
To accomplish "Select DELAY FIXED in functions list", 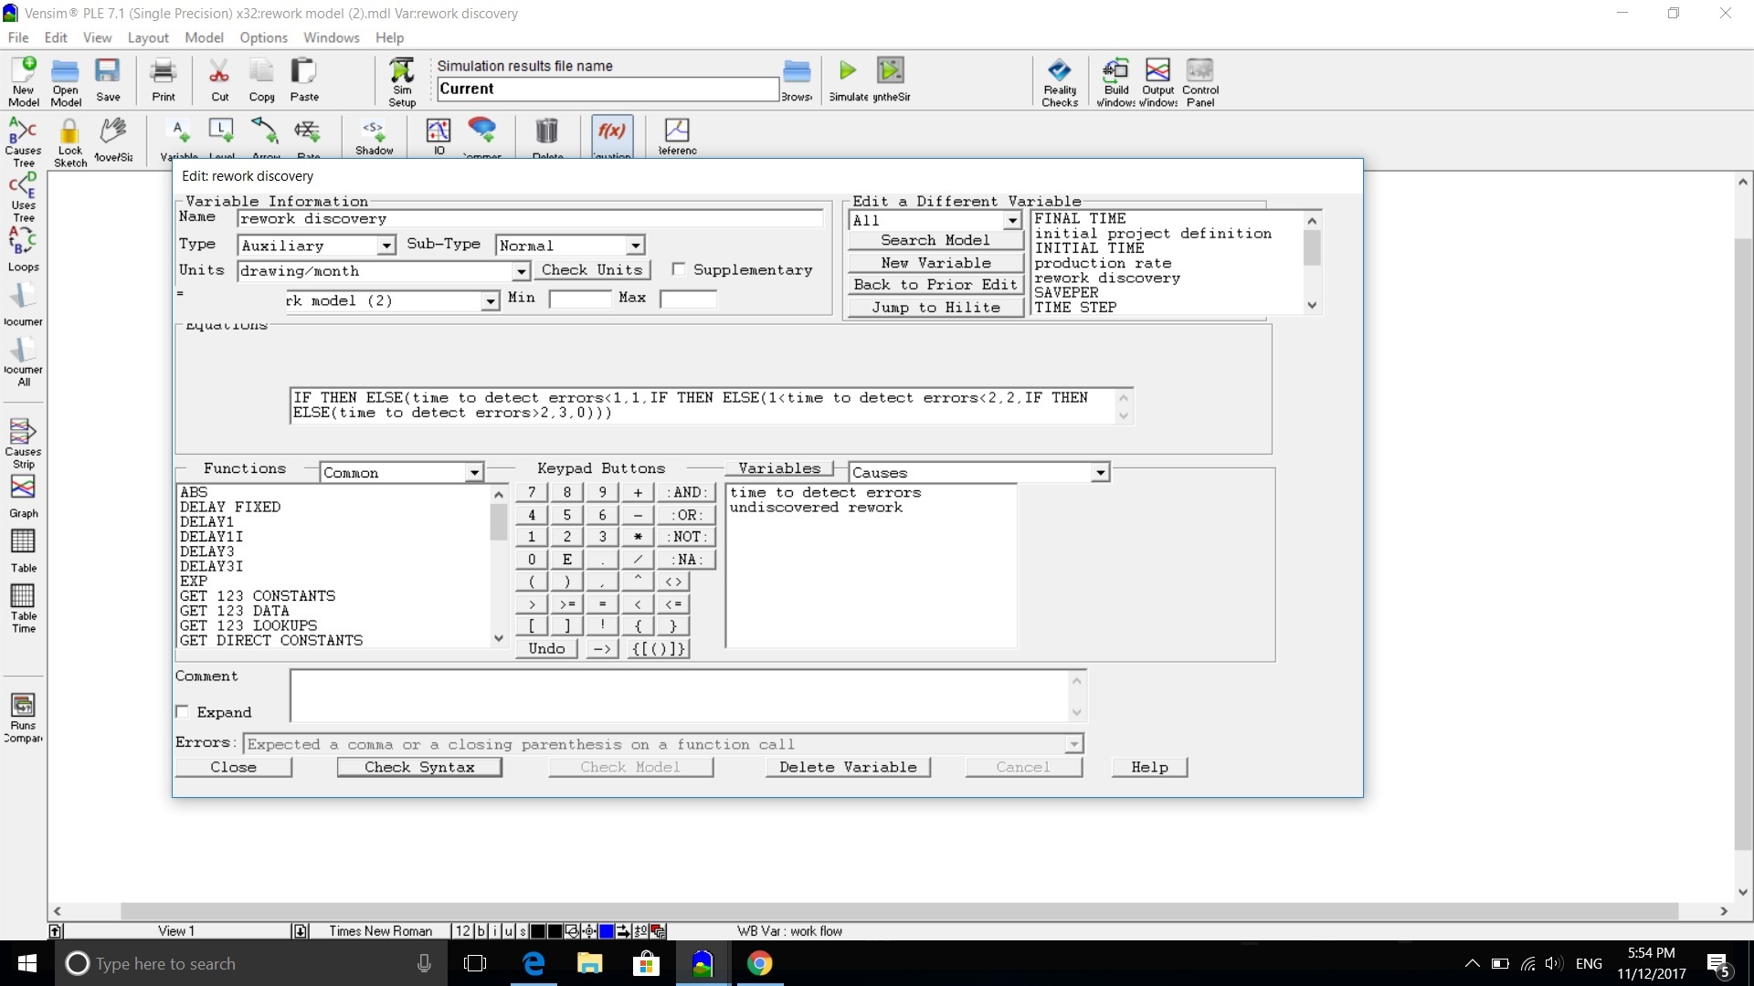I will 230,507.
